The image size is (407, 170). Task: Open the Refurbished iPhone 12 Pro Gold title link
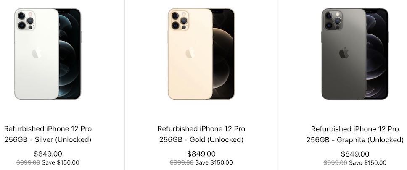click(x=201, y=134)
